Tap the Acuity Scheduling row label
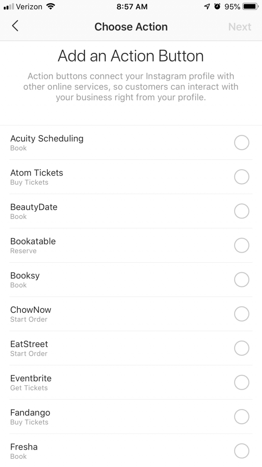Screen dimensions: 262x467 (47, 139)
